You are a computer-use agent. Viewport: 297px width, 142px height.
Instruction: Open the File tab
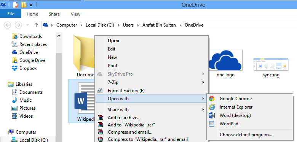pyautogui.click(x=11, y=14)
